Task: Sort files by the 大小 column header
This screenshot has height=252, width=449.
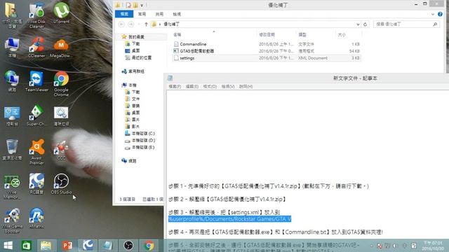Action: click(x=349, y=34)
